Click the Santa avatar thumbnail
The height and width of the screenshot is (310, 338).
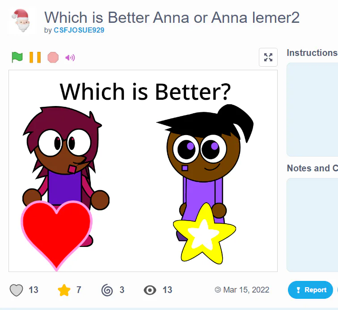pos(21,20)
